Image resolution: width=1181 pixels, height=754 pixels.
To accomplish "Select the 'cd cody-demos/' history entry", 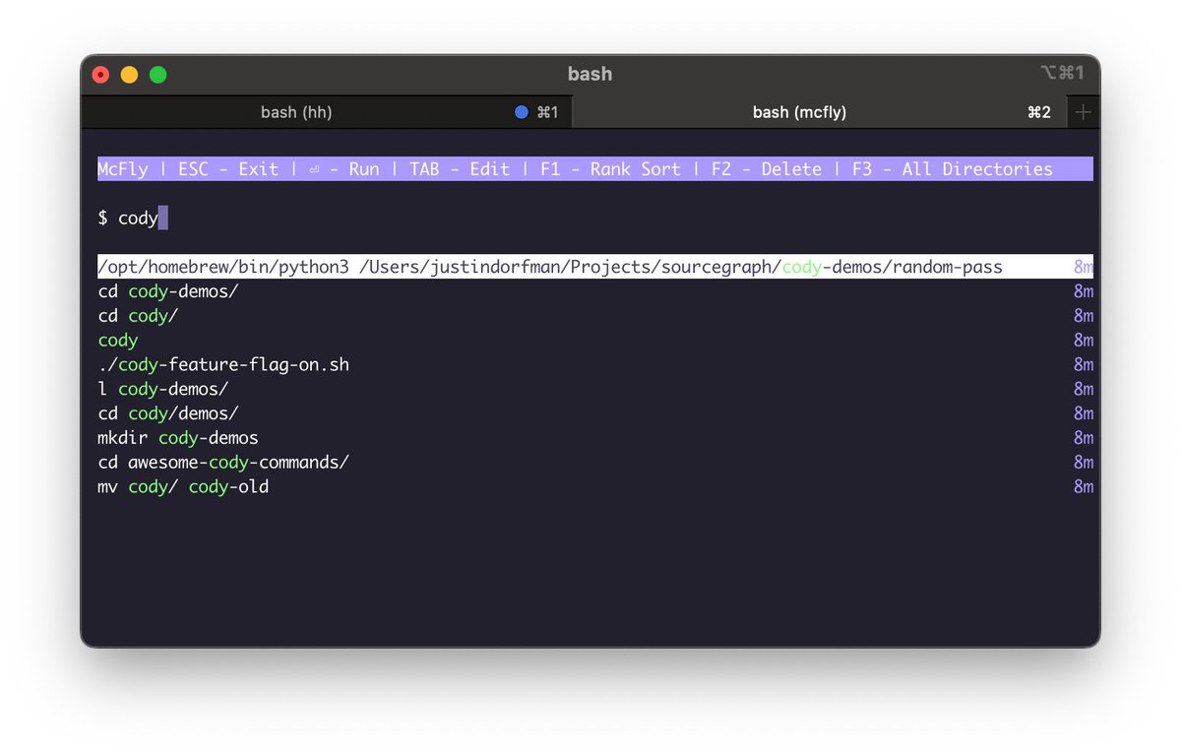I will tap(595, 291).
